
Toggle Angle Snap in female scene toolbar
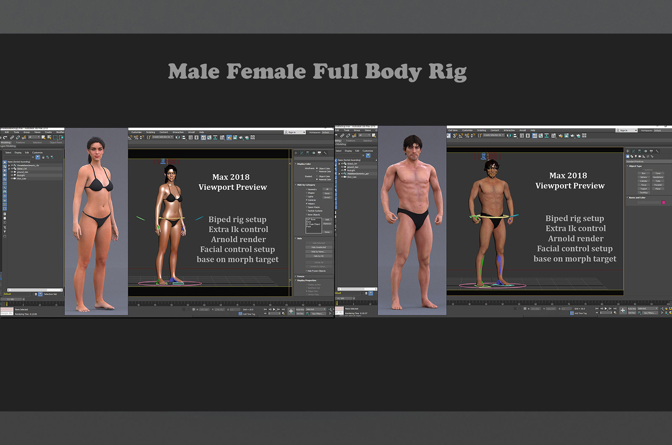(130, 137)
